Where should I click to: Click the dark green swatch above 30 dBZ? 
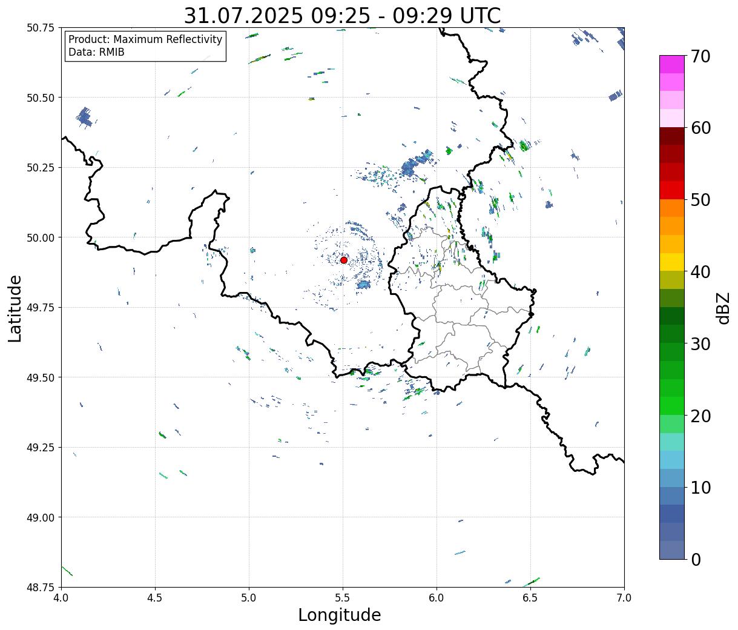pos(672,334)
